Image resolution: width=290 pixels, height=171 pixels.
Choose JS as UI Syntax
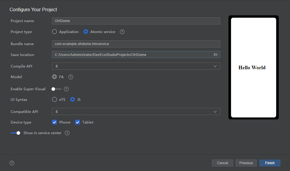(x=72, y=100)
